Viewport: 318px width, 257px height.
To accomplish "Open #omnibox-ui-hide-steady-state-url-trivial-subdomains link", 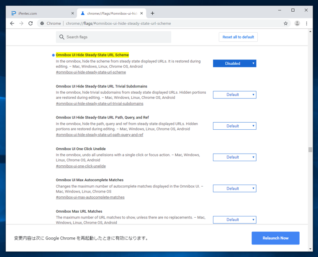I will tap(100, 104).
